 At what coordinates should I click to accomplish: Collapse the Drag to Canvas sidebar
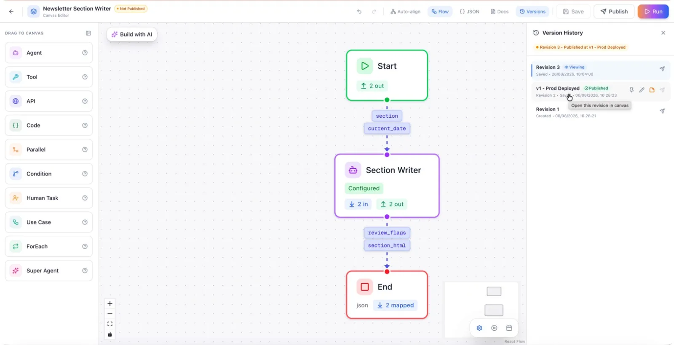coord(88,33)
